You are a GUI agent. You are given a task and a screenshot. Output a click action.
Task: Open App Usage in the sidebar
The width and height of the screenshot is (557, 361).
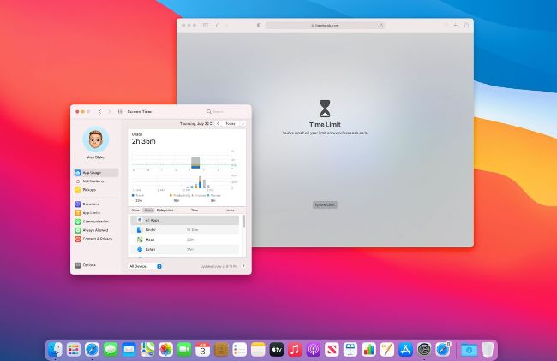pos(91,172)
